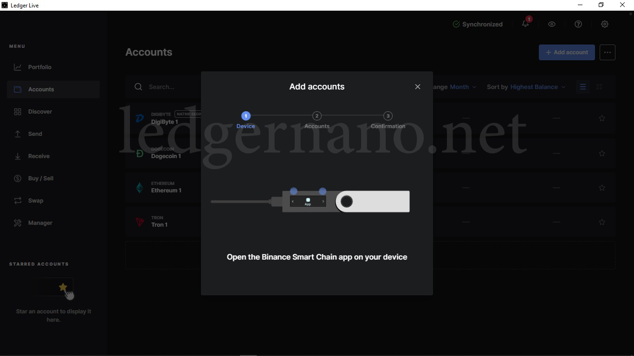Click the Synchronized status indicator

478,24
